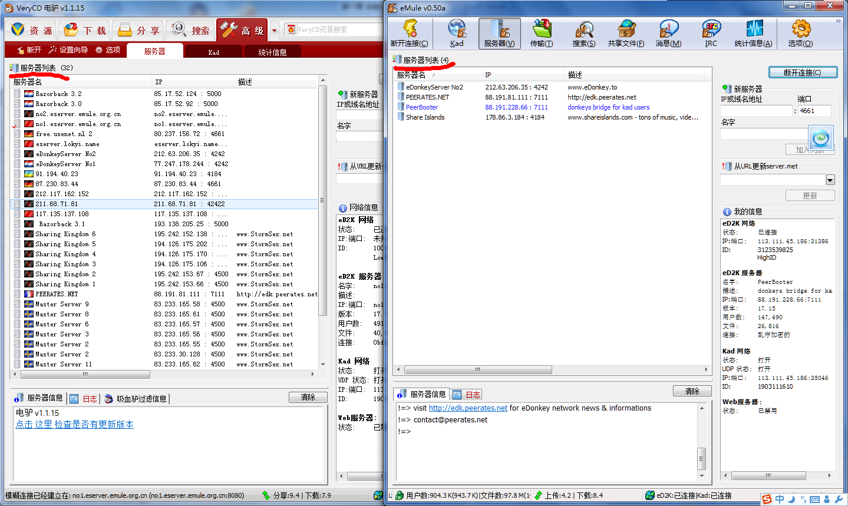Switch to the 日志 log tab in VeryCD
This screenshot has width=848, height=506.
83,399
